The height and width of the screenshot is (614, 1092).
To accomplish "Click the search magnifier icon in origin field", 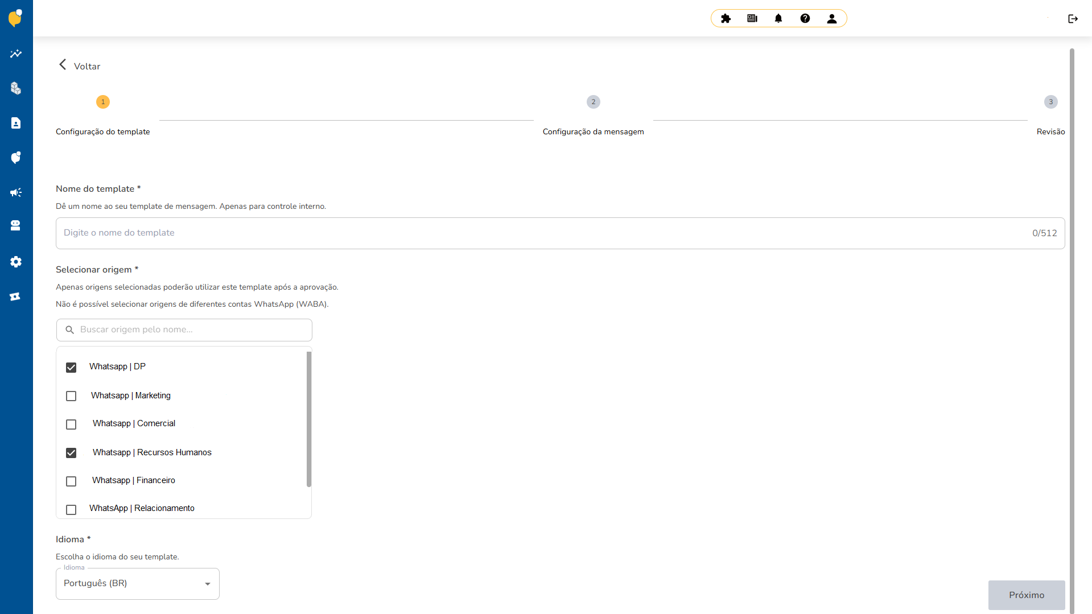I will click(x=70, y=330).
